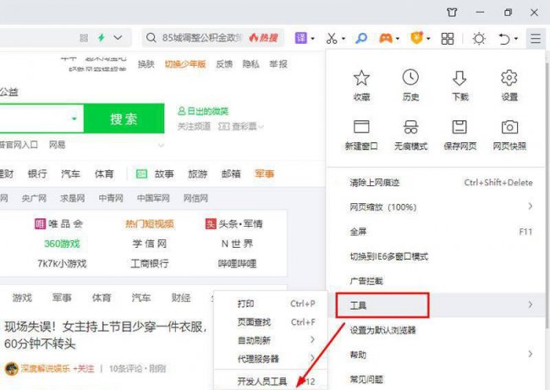Expand dropdown arrow next to gamepad icon
This screenshot has width=550, height=390.
click(x=398, y=39)
